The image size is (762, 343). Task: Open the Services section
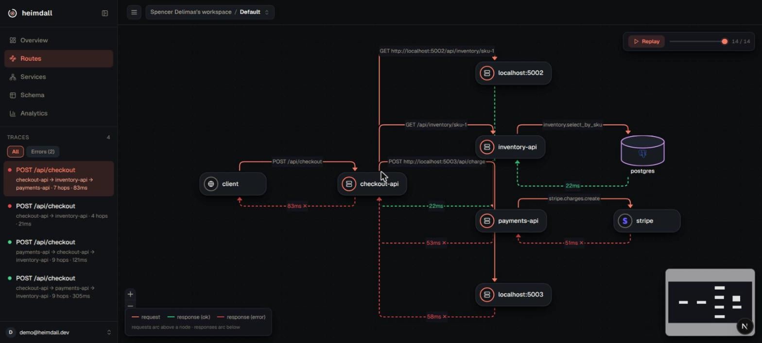tap(59, 77)
